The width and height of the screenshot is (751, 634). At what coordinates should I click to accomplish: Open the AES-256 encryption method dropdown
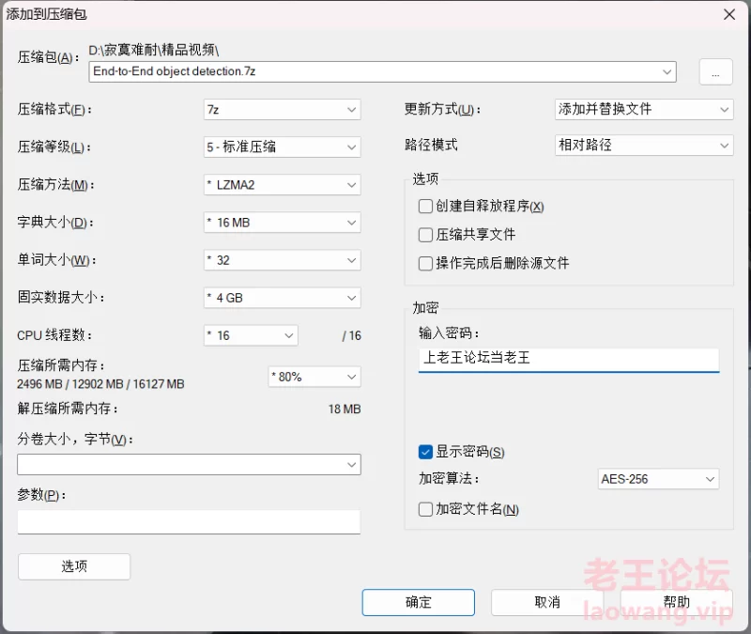click(x=659, y=479)
